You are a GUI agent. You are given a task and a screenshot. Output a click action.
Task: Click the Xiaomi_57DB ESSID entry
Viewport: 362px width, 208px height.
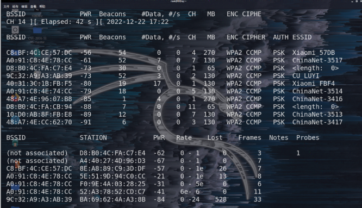click(314, 53)
